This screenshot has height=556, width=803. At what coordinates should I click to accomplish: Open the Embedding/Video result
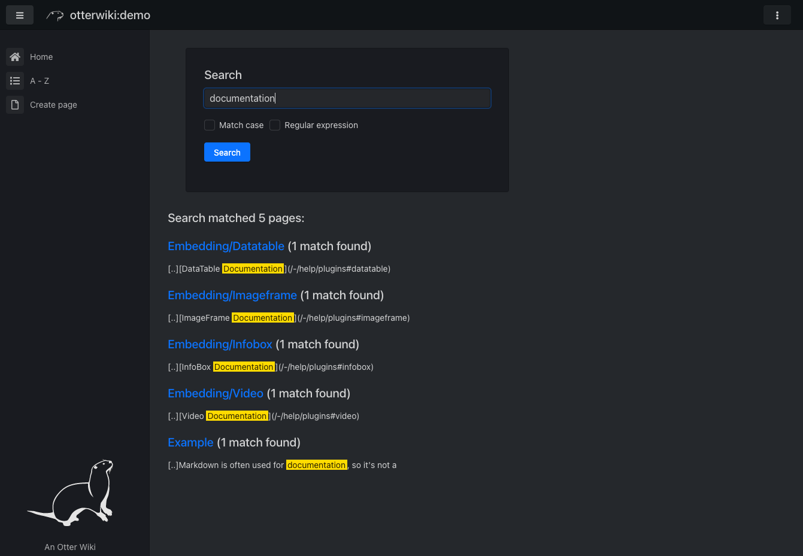pyautogui.click(x=216, y=393)
